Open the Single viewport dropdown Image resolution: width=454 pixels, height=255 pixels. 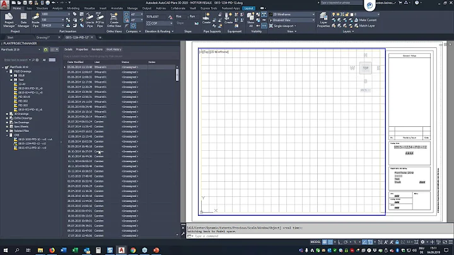[x=282, y=26]
